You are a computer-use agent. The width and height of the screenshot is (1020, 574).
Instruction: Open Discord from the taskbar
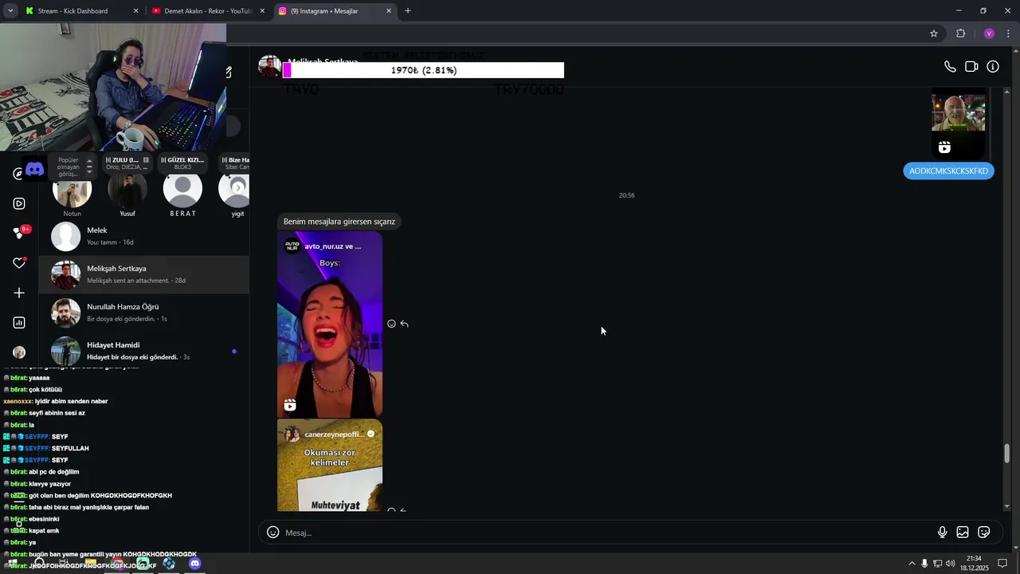click(195, 564)
